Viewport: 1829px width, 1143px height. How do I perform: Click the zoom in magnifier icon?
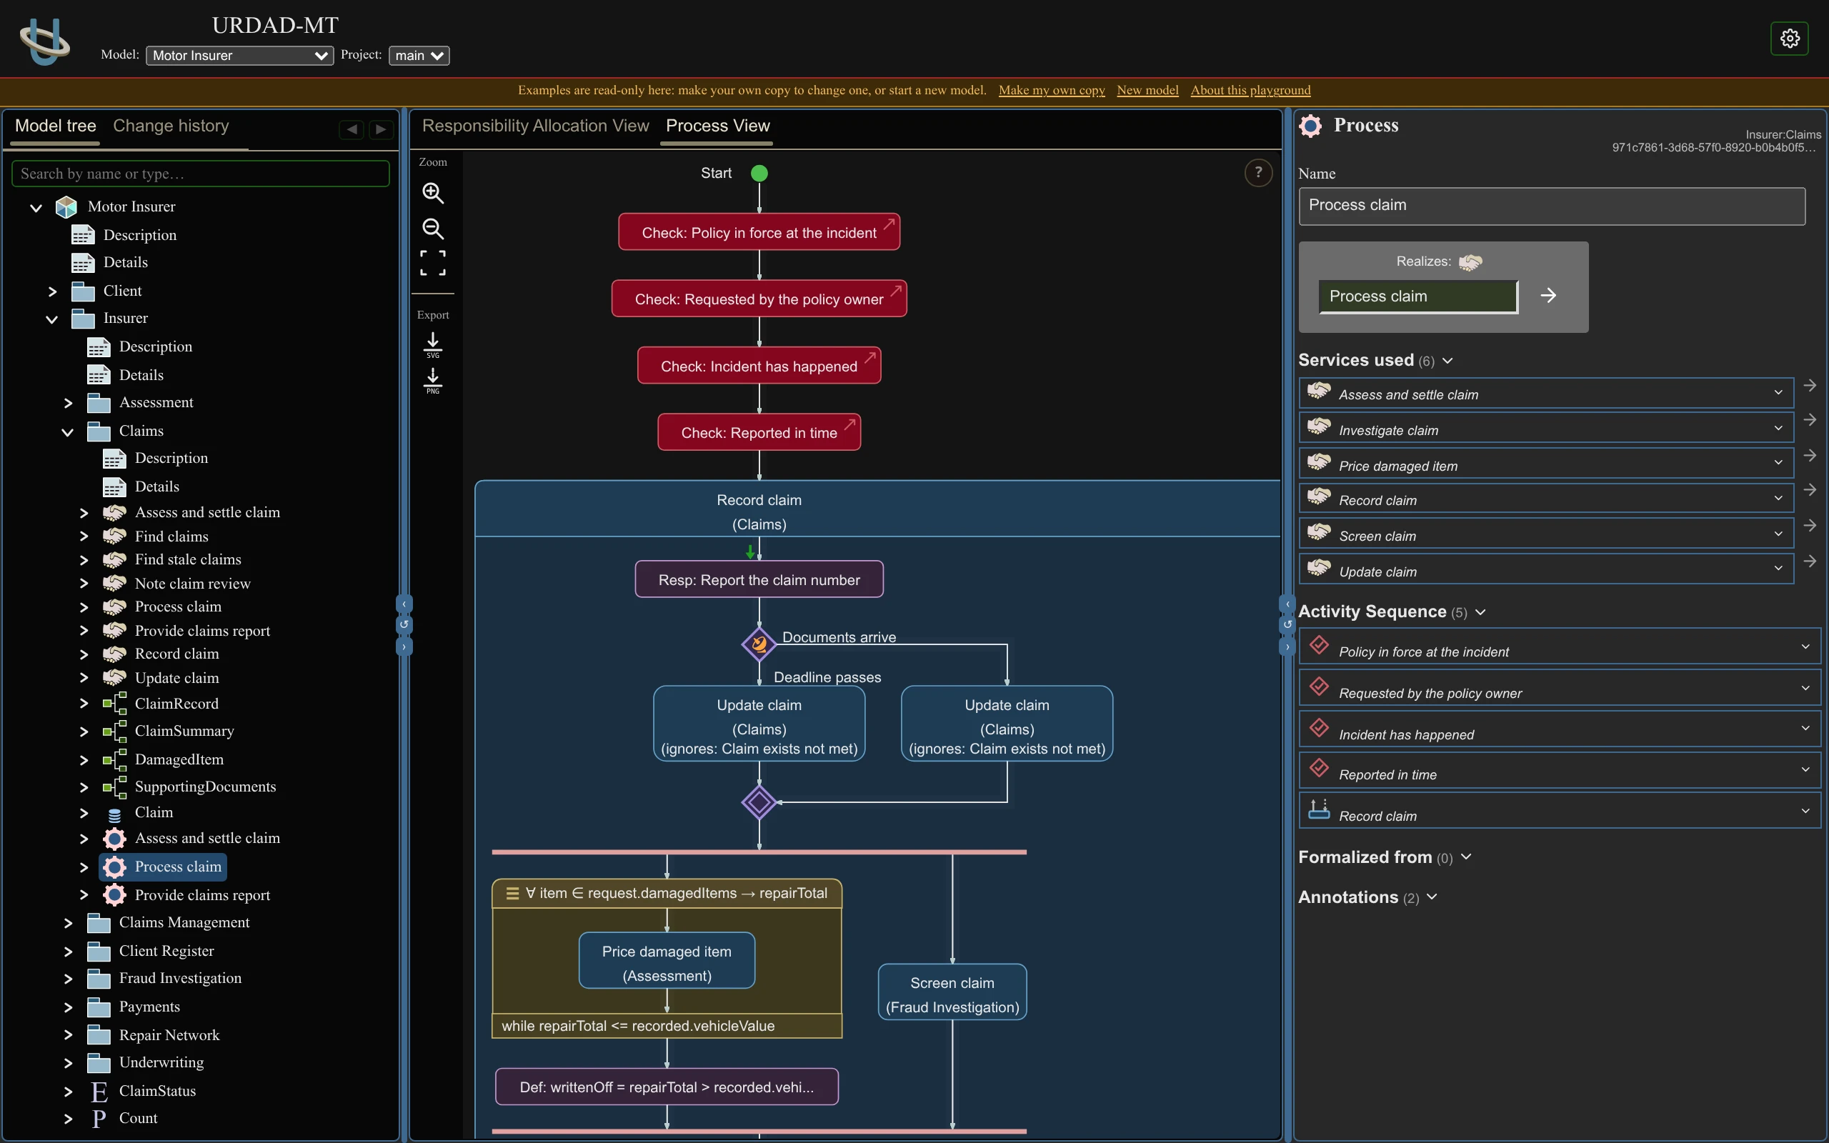[x=432, y=193]
